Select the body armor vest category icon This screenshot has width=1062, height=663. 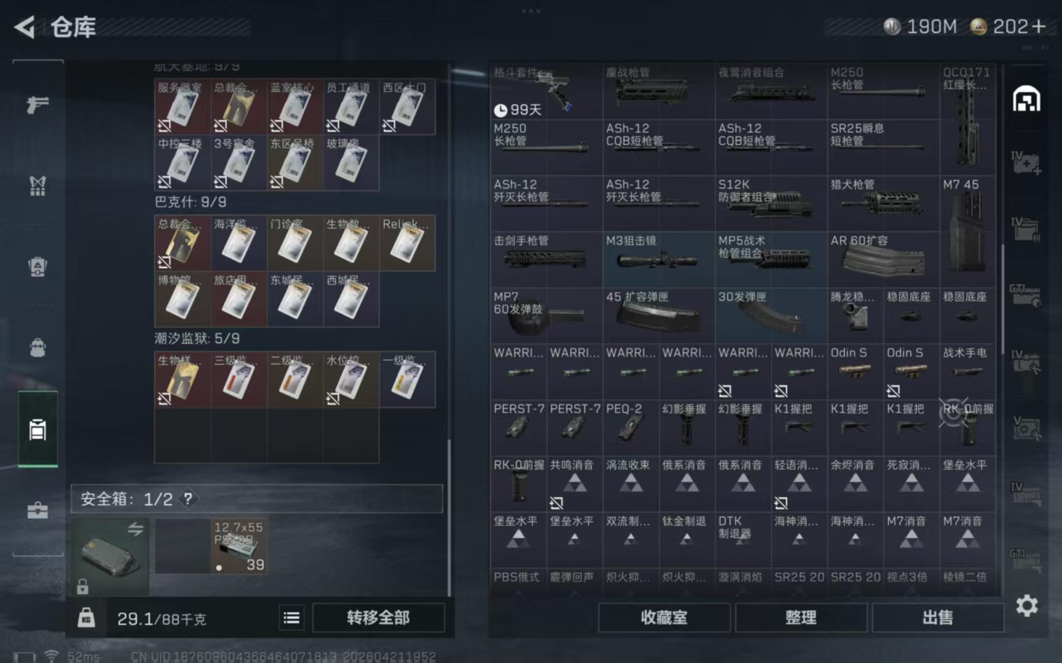coord(37,185)
